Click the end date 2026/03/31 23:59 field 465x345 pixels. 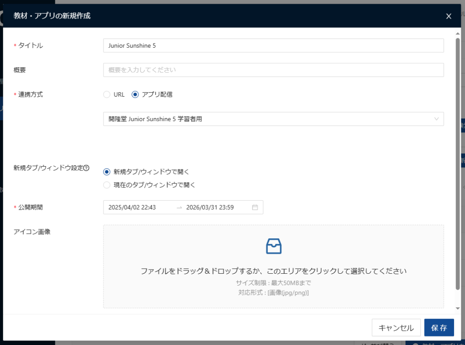(210, 207)
